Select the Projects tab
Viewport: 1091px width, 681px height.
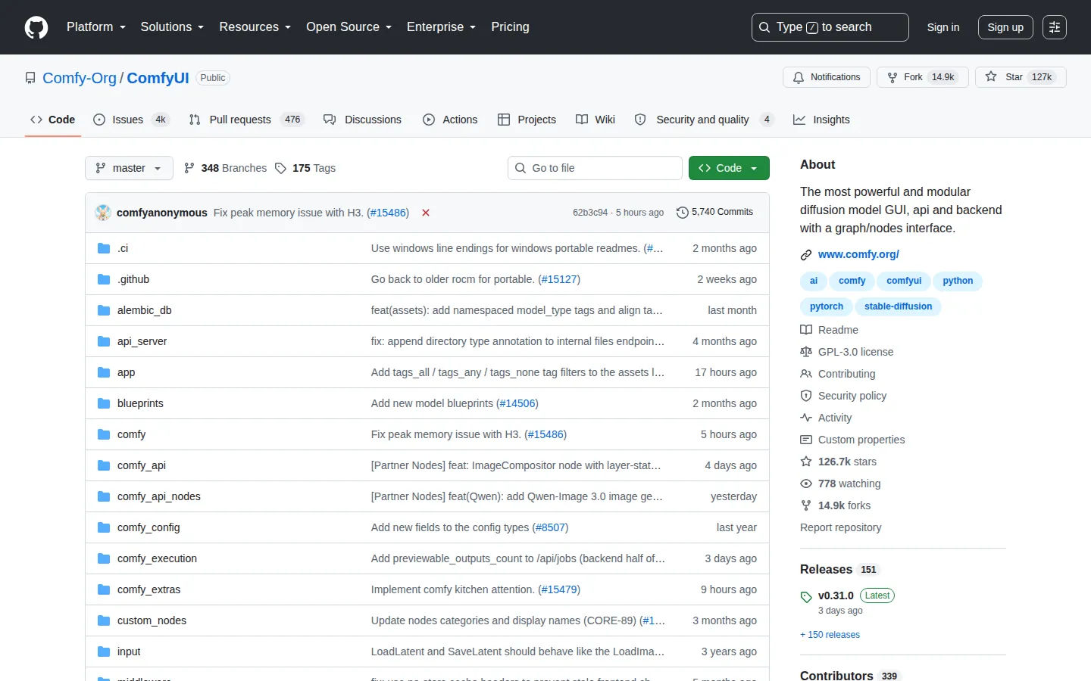click(x=527, y=120)
